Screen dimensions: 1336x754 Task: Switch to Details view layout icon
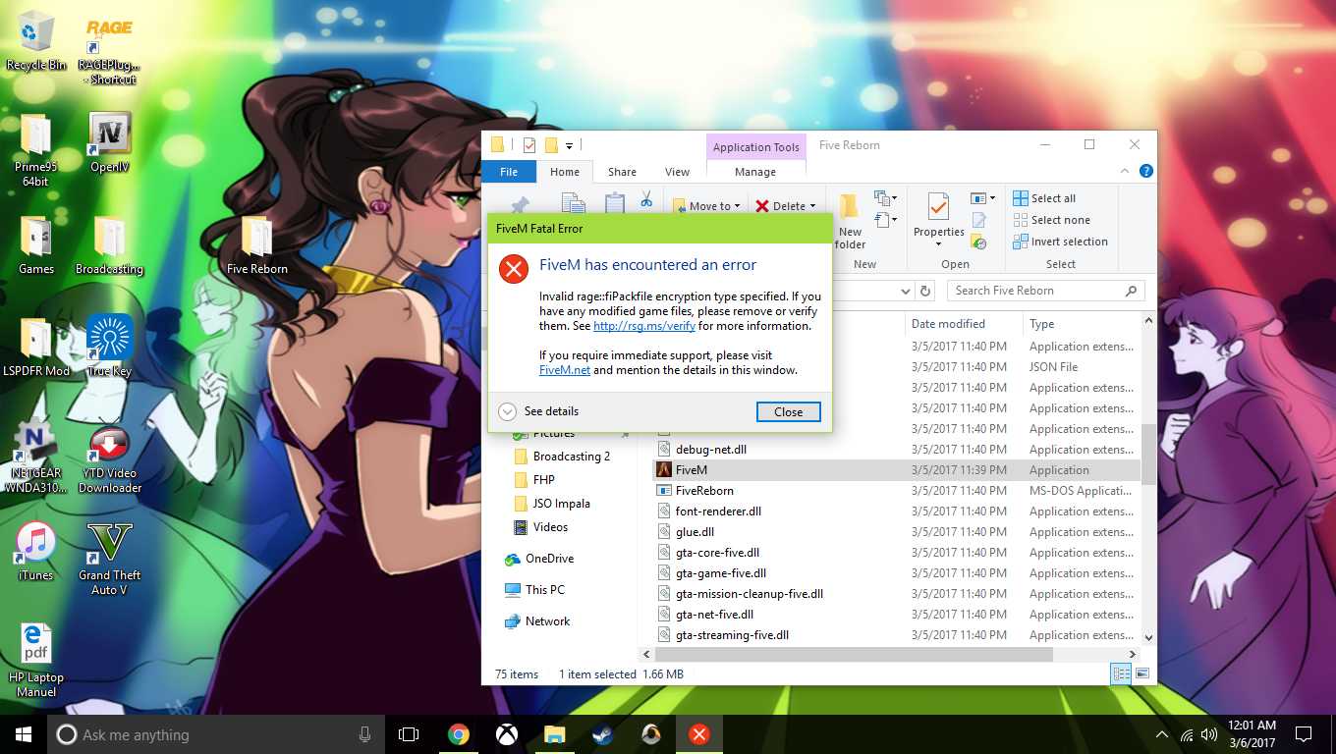tap(1121, 674)
